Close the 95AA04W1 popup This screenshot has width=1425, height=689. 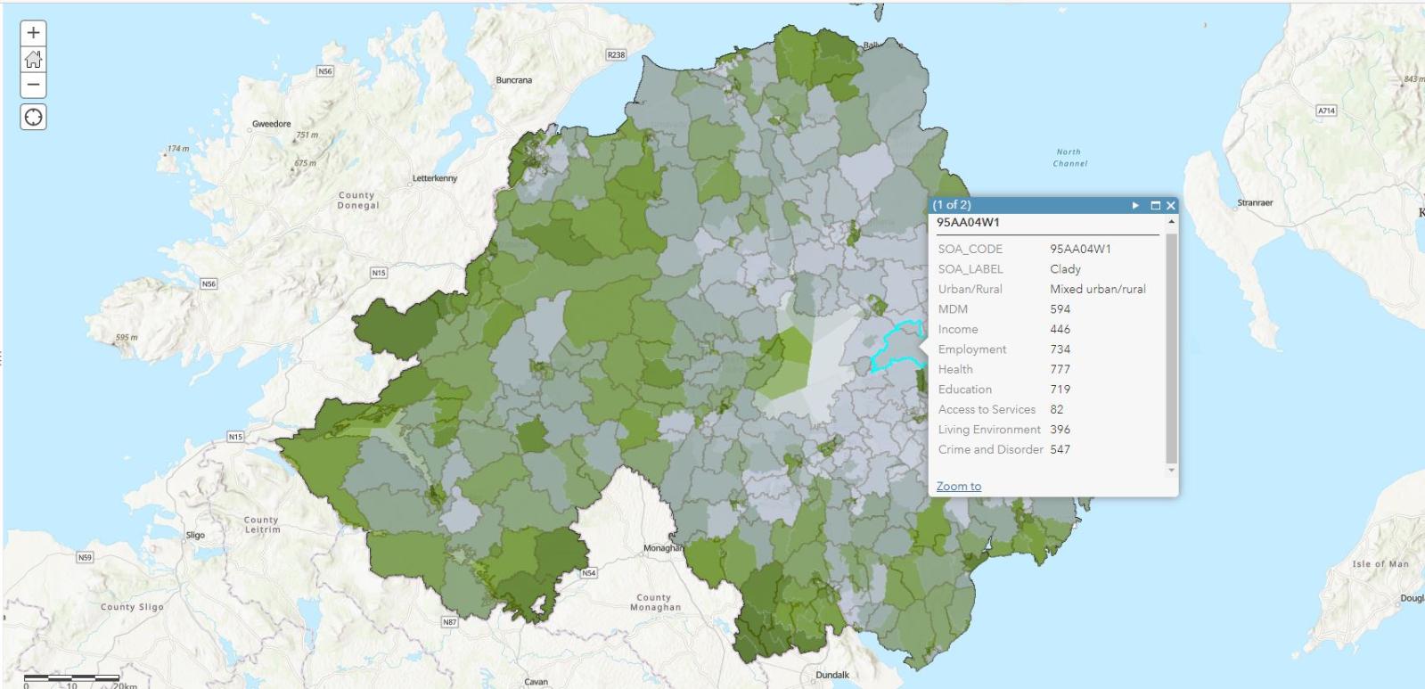tap(1171, 205)
